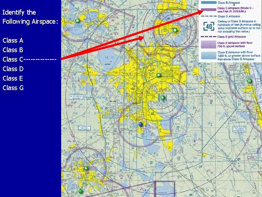Click green pin just above the blue pin airport
262x197 pixels.
tap(163, 97)
